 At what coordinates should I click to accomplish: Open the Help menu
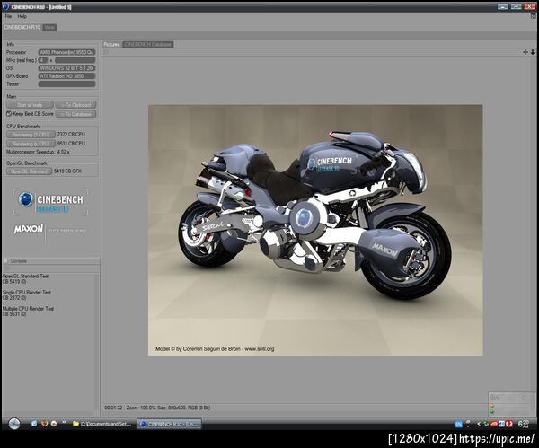click(x=22, y=16)
